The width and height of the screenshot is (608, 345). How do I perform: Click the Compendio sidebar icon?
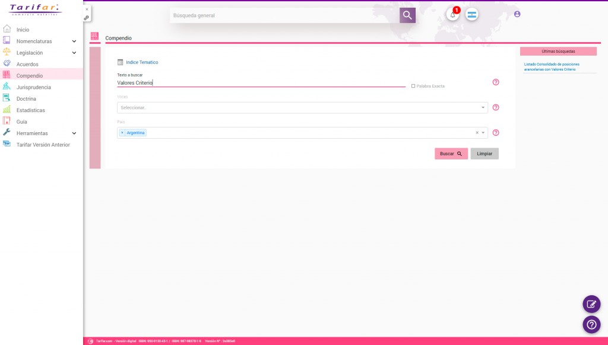(7, 75)
